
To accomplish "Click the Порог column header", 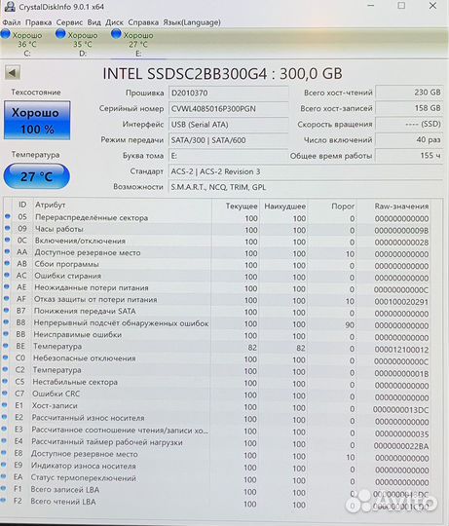I will pos(343,207).
